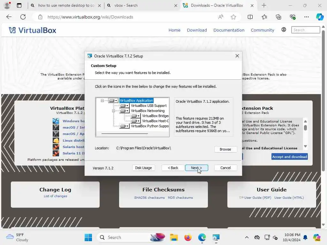Open the VirtualBox Networking feature dropdown
Screen dimensions: 327x245
pos(125,111)
